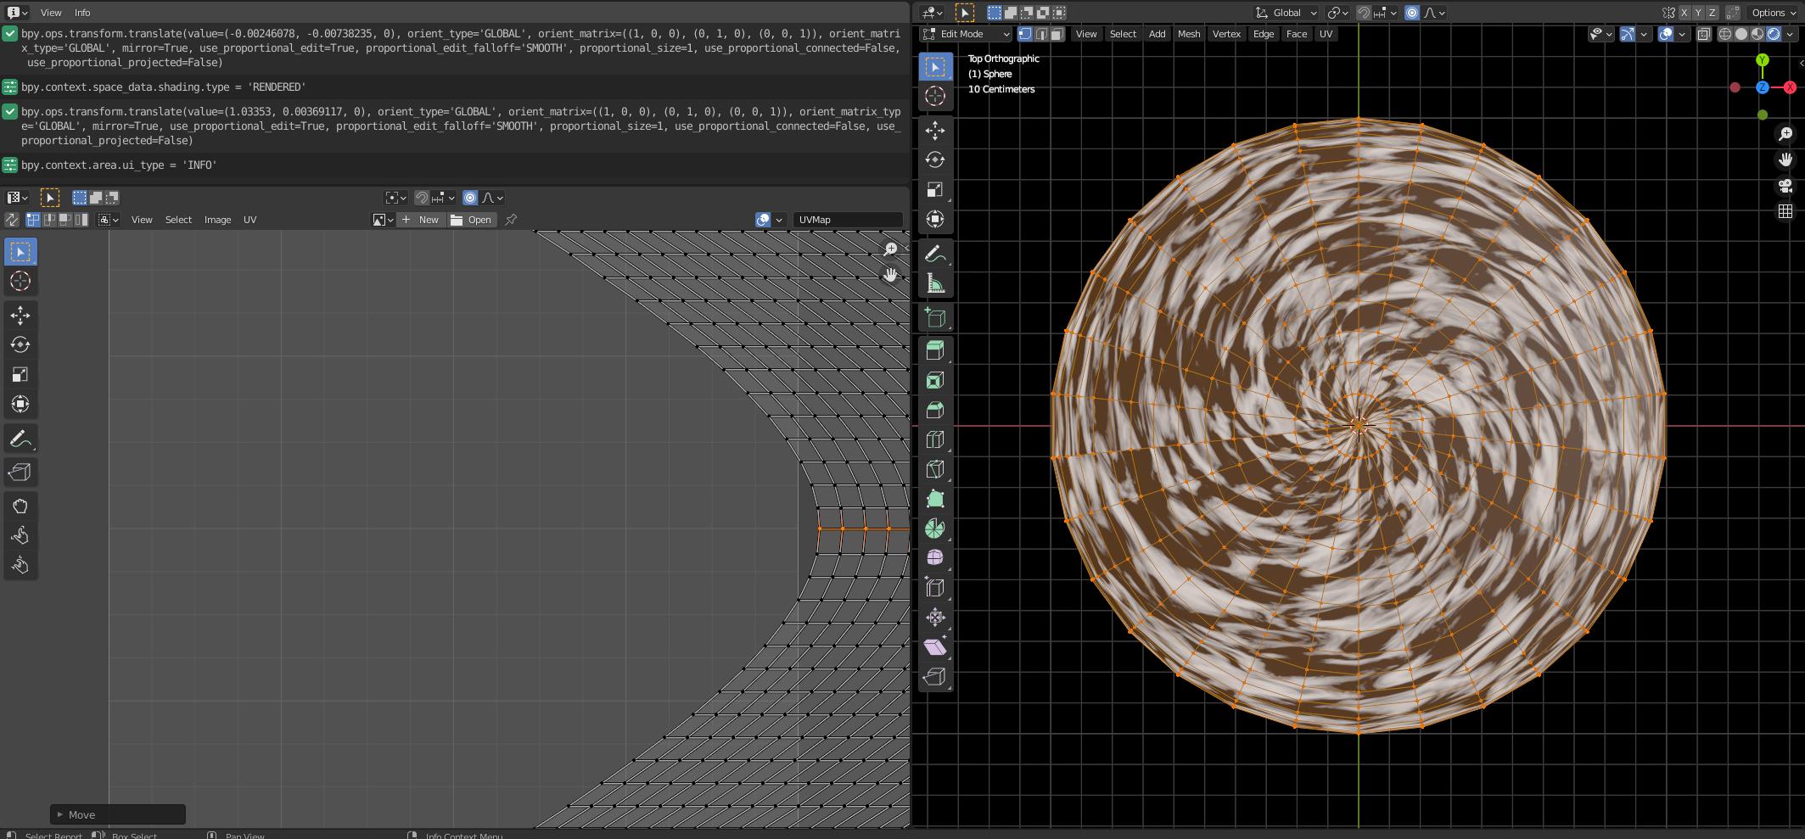Screen dimensions: 1805x839
Task: Open the Vertex menu
Action: pyautogui.click(x=1226, y=34)
